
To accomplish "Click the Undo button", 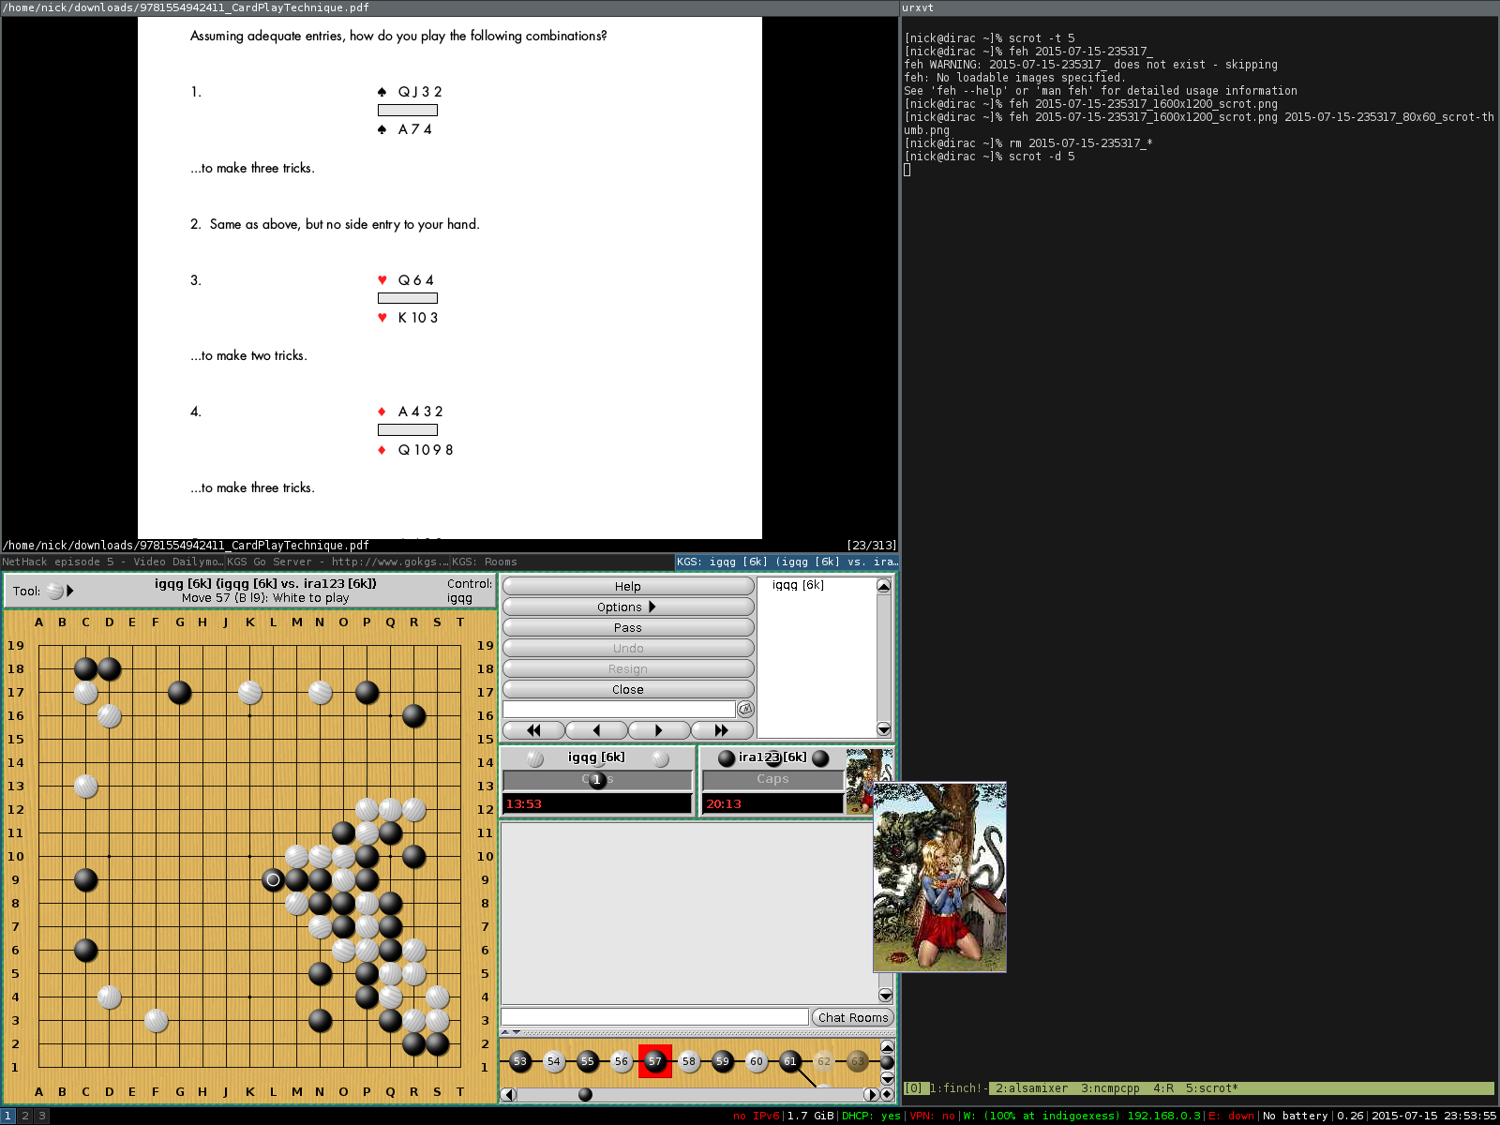I will [628, 648].
